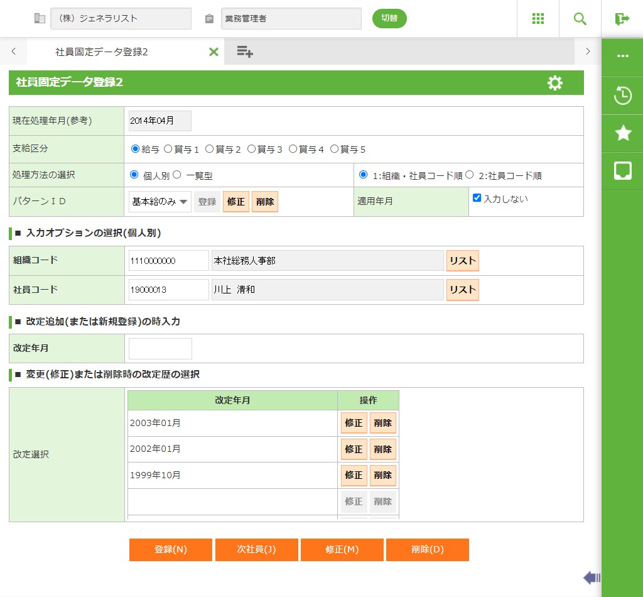Open settings gear in form header

coord(555,83)
